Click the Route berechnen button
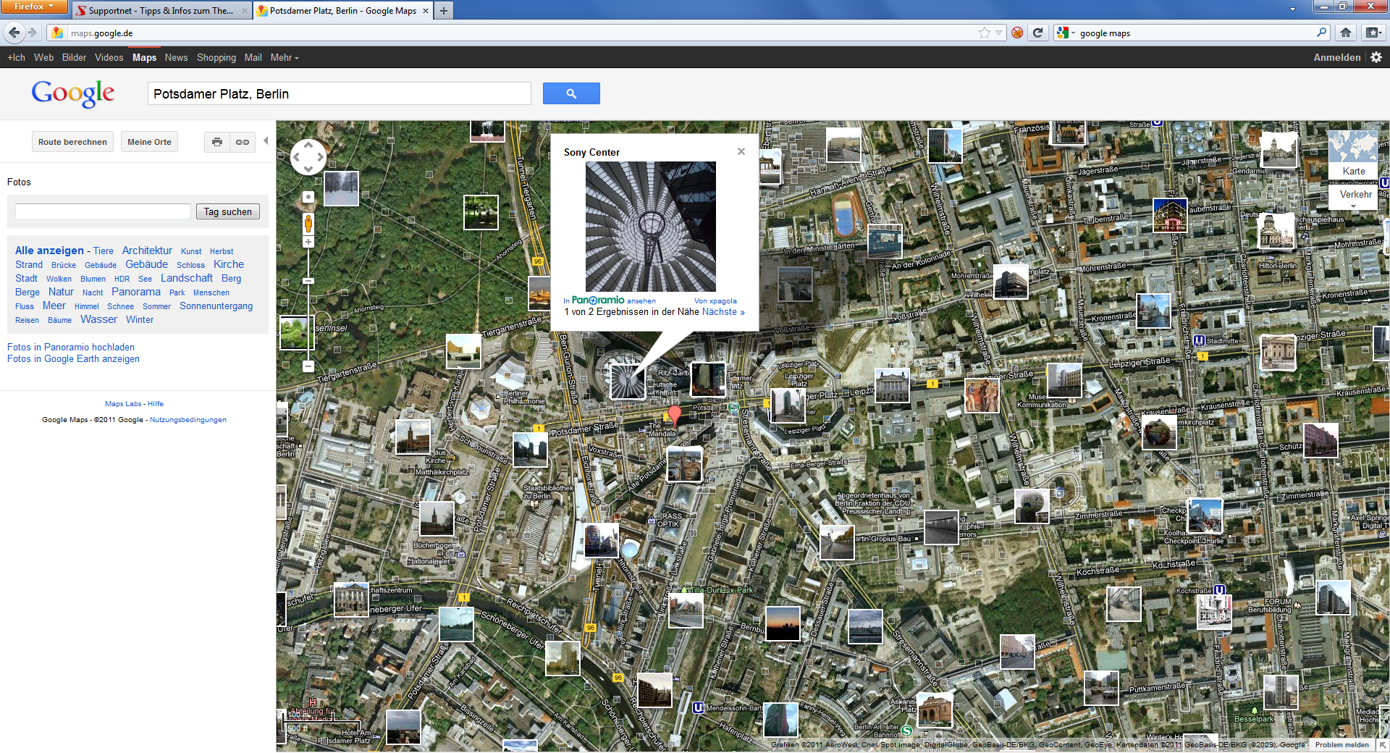 (x=72, y=141)
